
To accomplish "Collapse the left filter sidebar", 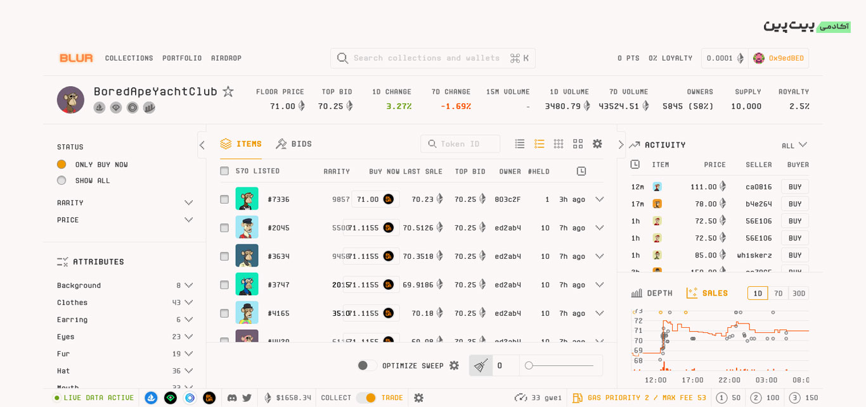I will click(x=202, y=145).
